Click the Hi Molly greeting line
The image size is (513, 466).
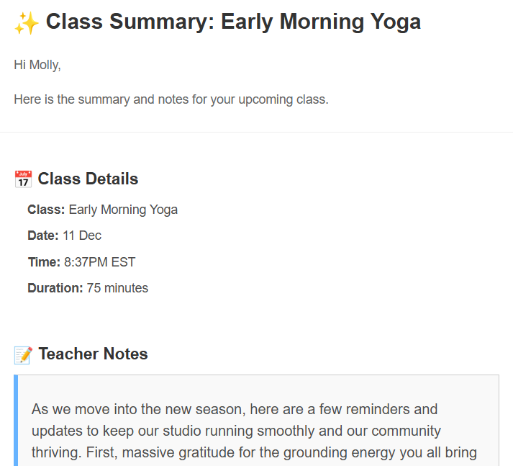tap(37, 65)
